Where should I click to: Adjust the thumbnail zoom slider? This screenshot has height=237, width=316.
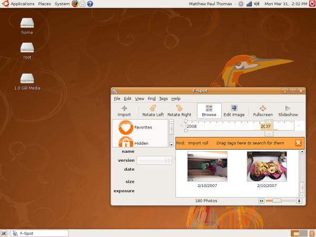pyautogui.click(x=276, y=201)
